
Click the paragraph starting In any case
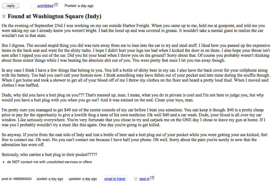pos(136,78)
